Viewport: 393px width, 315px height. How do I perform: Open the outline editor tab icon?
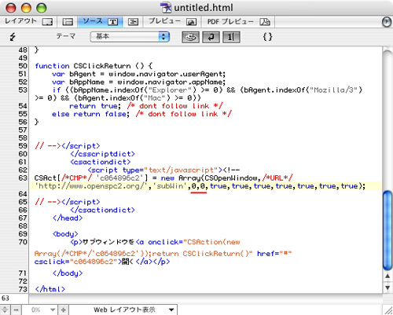click(133, 22)
